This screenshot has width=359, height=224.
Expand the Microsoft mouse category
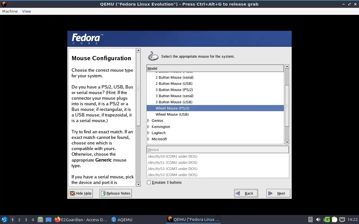click(x=148, y=139)
